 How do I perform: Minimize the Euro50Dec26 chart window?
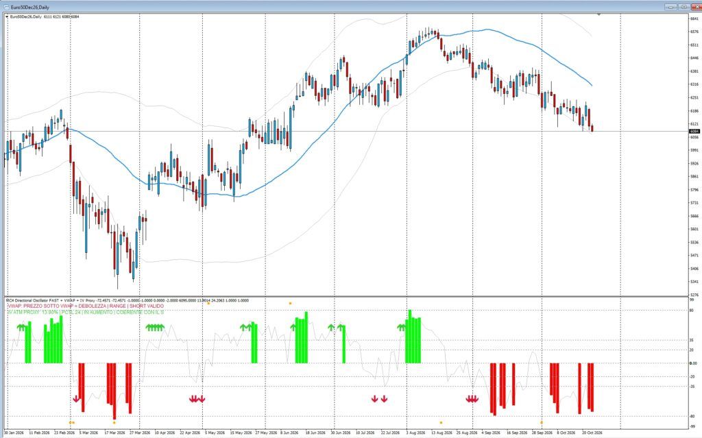670,7
